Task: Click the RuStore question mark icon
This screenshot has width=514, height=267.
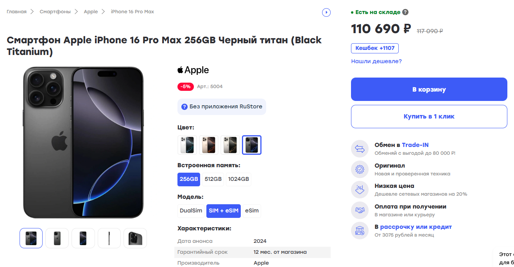Action: [x=184, y=107]
